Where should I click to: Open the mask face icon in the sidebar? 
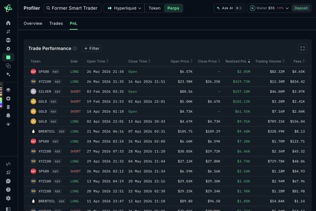click(8, 40)
